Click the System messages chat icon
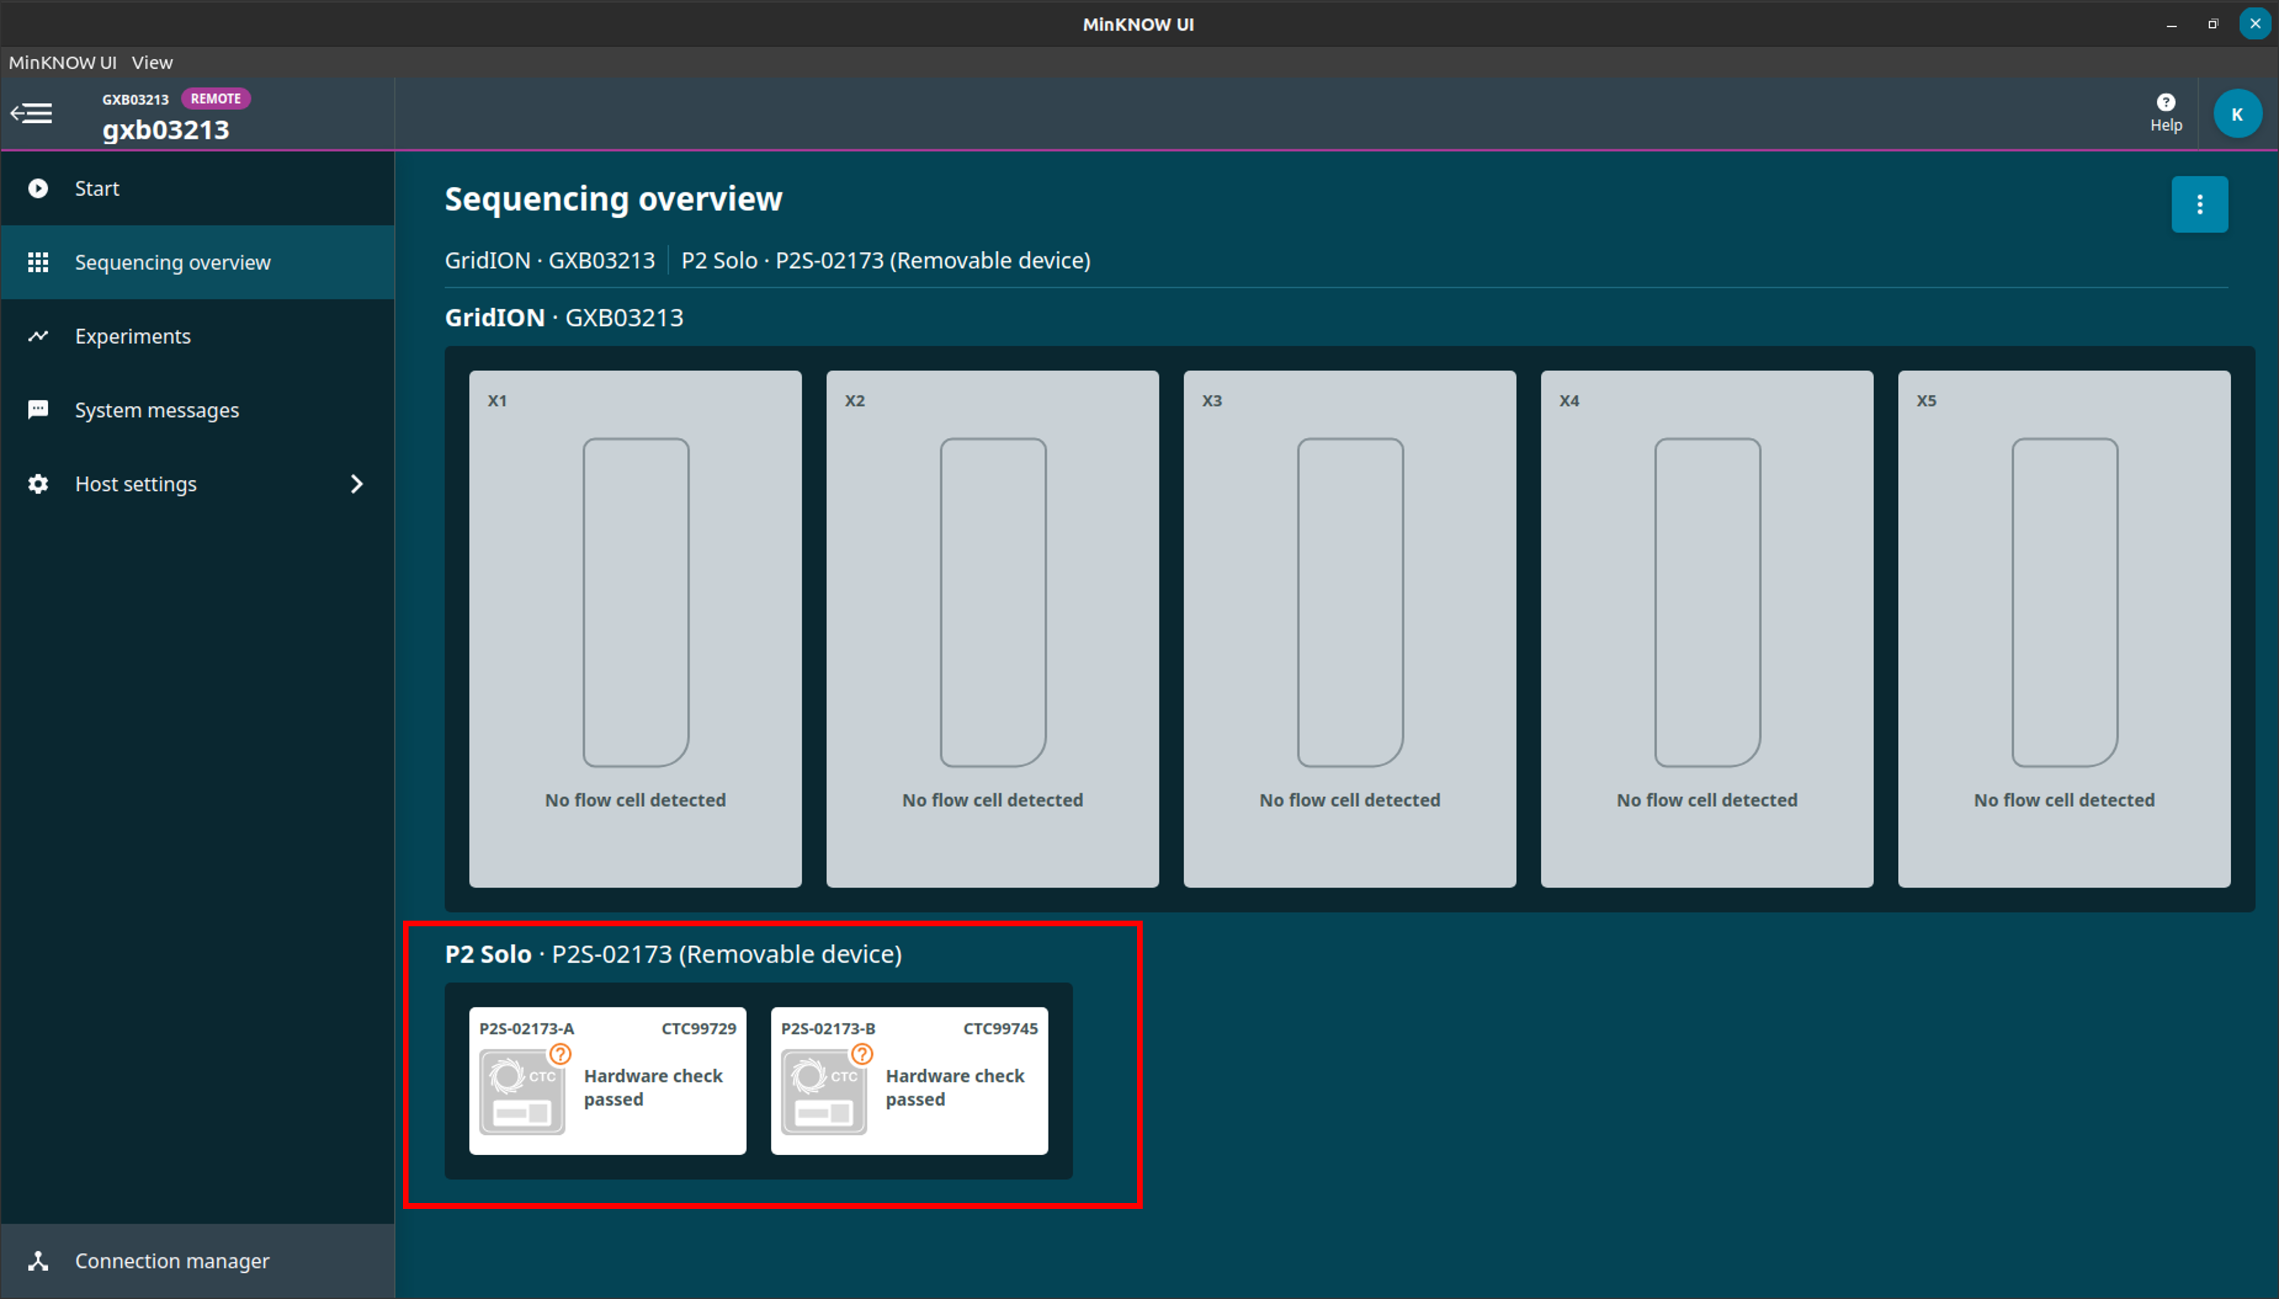The width and height of the screenshot is (2279, 1299). [x=37, y=409]
